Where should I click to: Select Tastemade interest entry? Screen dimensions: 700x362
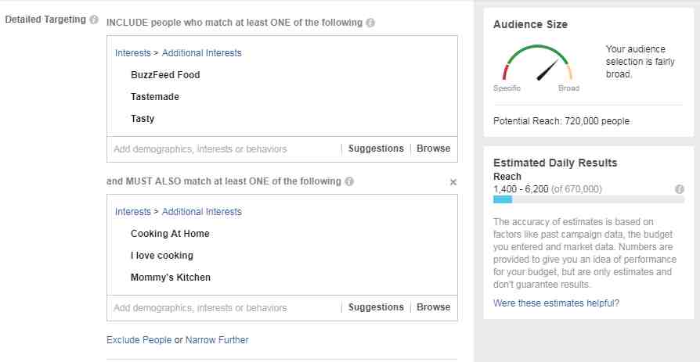click(x=155, y=97)
